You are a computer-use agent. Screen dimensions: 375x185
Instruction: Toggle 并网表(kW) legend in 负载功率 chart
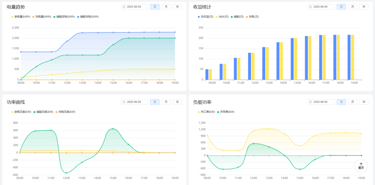pyautogui.click(x=227, y=112)
